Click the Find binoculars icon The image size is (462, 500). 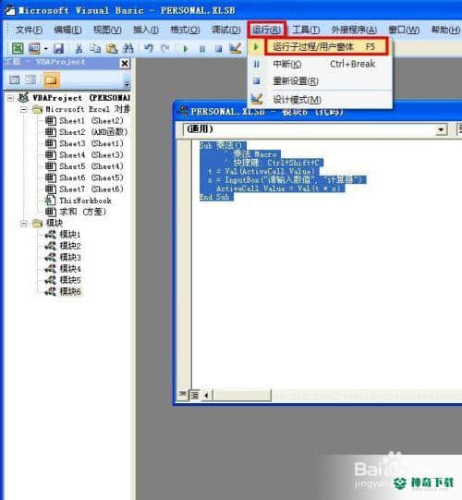click(128, 48)
